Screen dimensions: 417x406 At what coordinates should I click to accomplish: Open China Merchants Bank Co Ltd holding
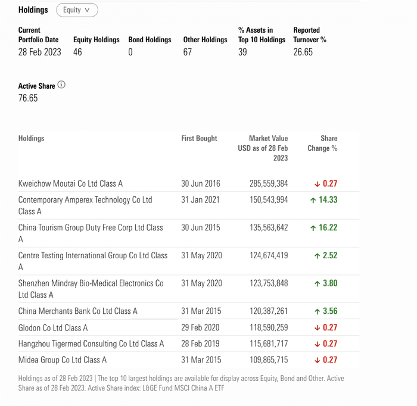tap(77, 311)
